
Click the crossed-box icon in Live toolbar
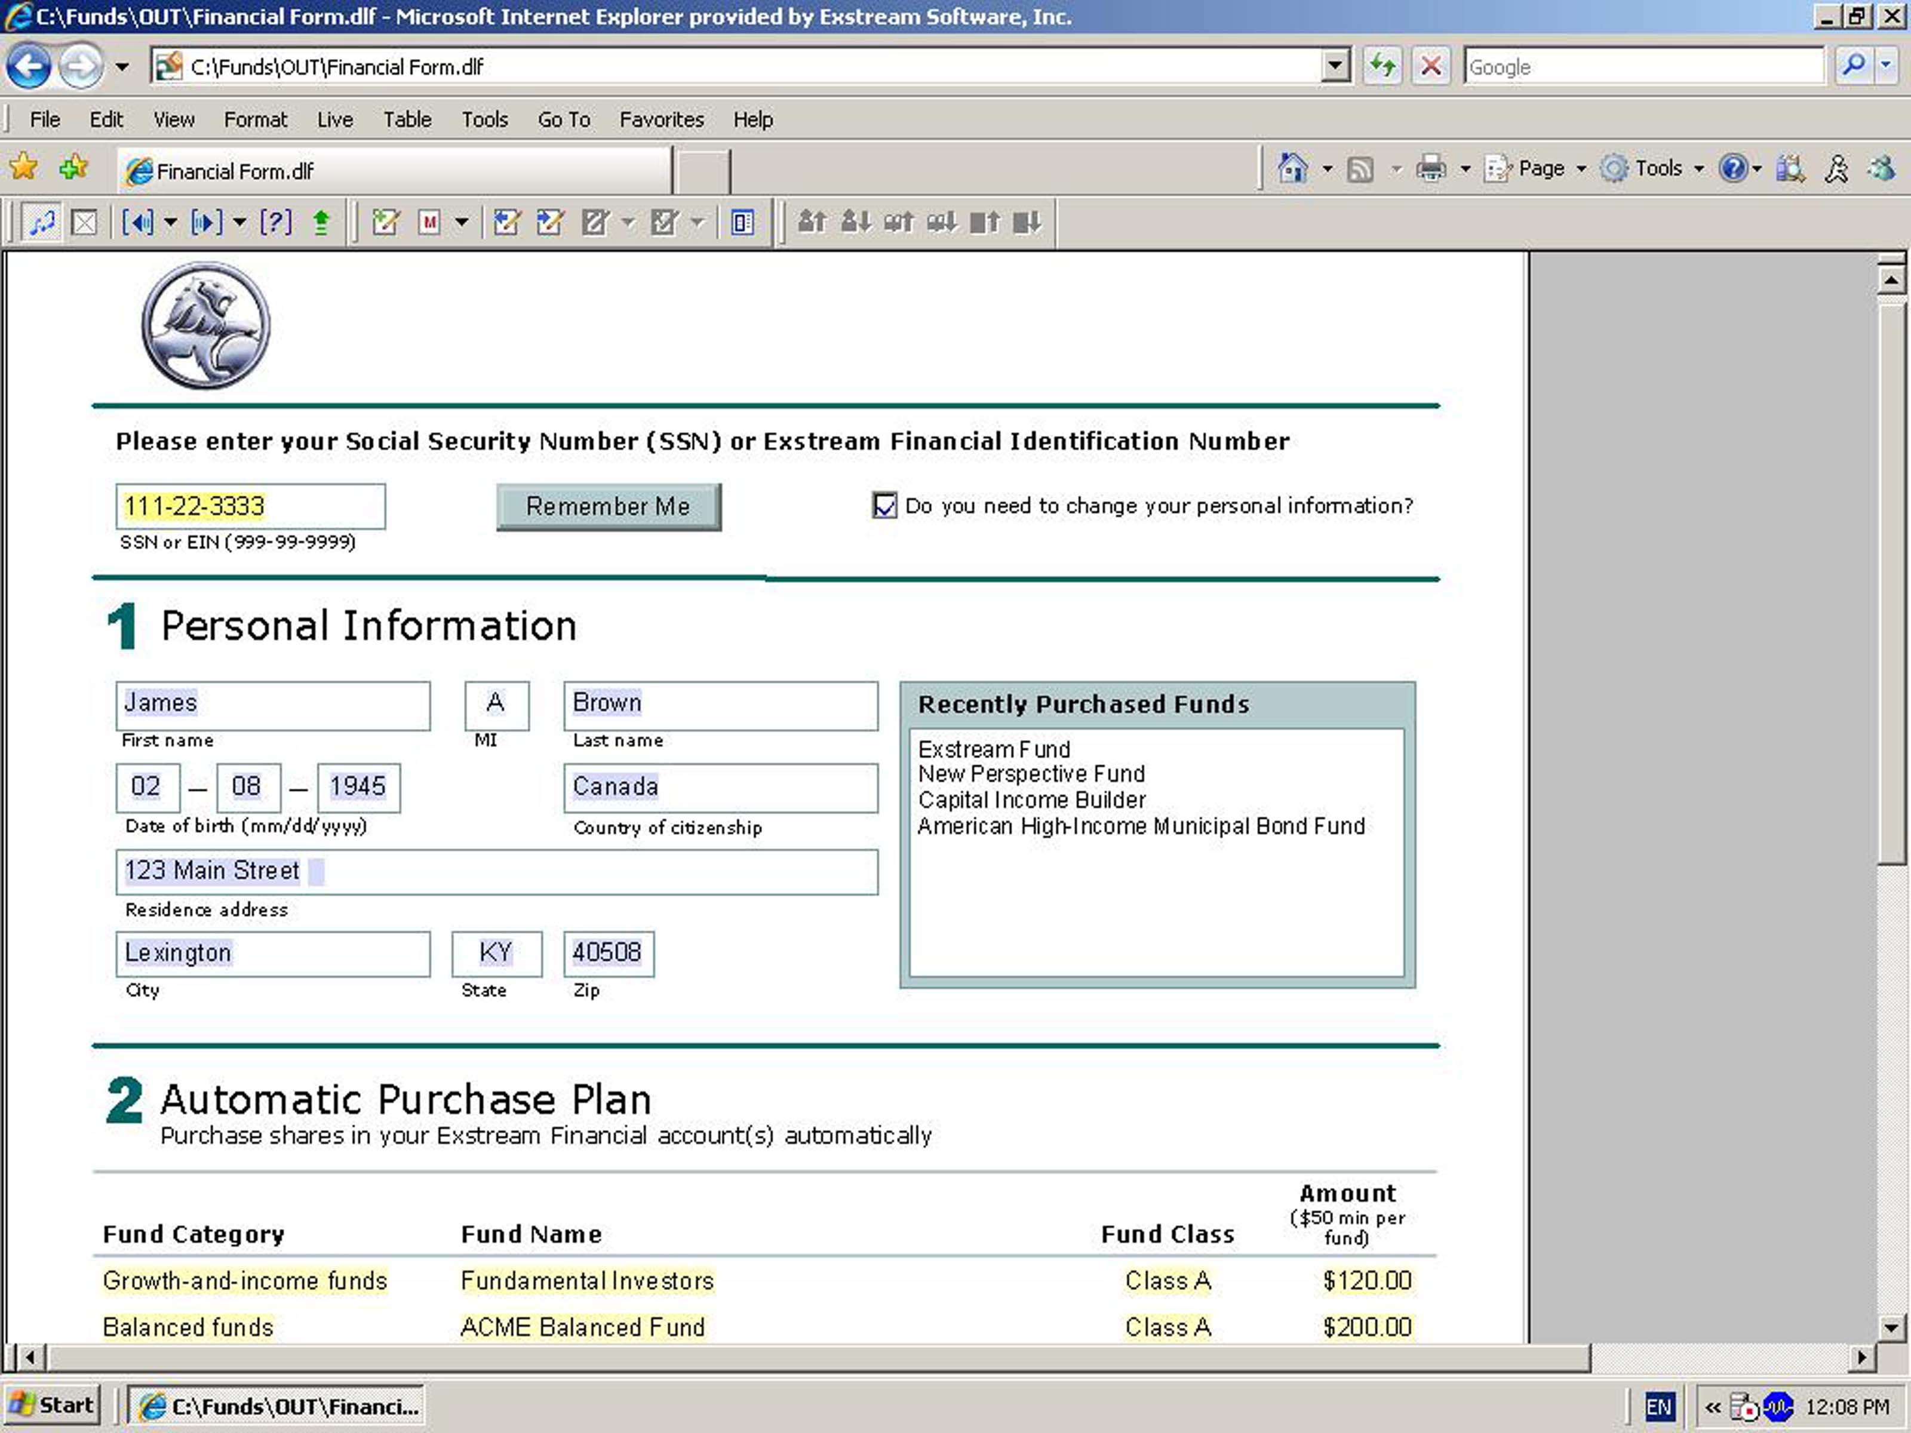(84, 223)
